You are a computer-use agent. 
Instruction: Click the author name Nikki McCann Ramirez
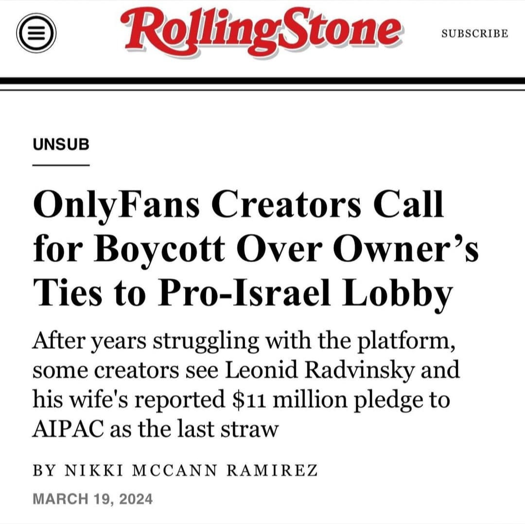pos(191,470)
